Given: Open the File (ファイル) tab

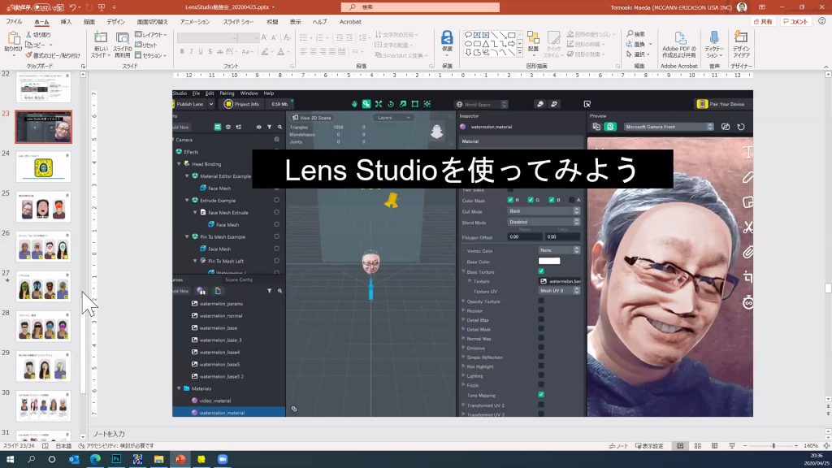Looking at the screenshot, I should pyautogui.click(x=14, y=22).
